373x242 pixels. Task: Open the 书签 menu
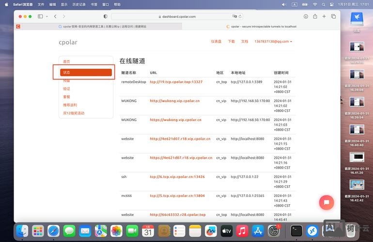click(x=94, y=4)
